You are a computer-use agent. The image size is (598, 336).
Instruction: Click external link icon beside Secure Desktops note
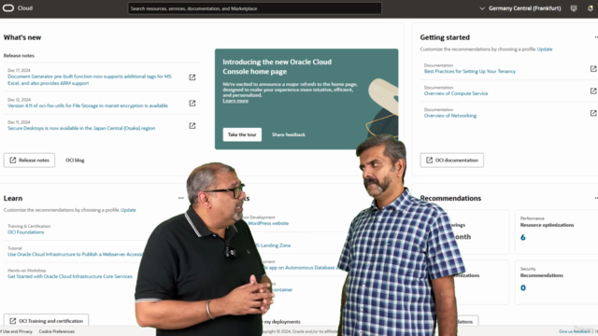point(192,126)
